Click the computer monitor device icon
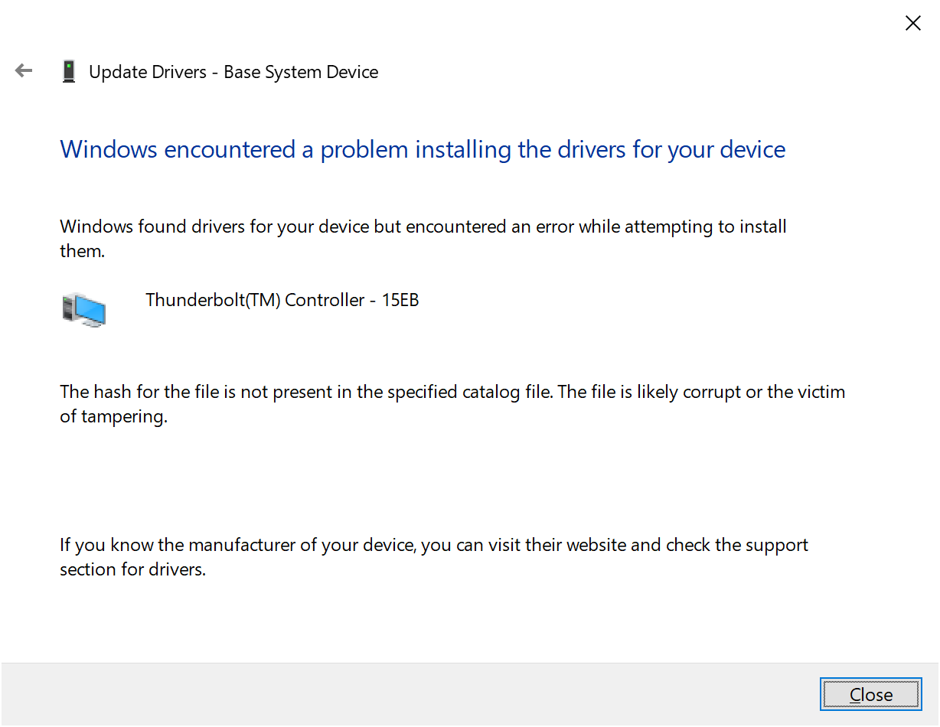940x727 pixels. [x=83, y=309]
